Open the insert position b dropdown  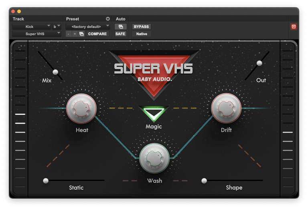tap(57, 27)
